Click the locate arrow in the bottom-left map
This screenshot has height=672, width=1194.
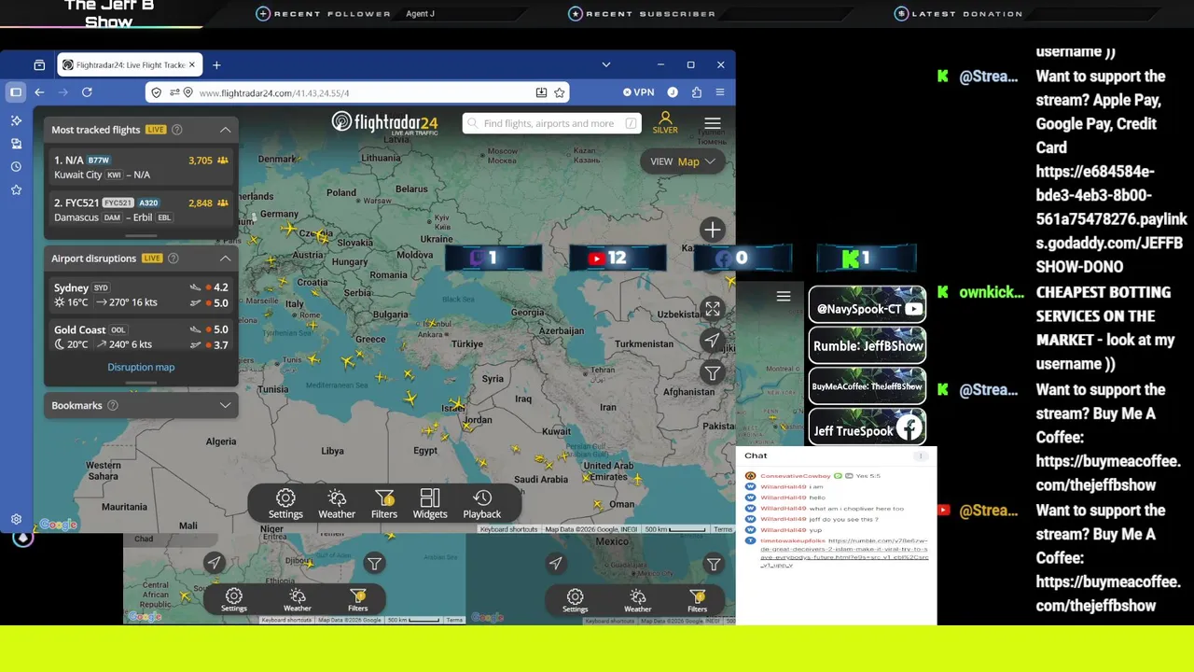pyautogui.click(x=215, y=563)
